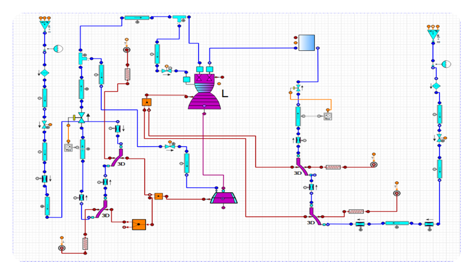Select the lower-left 3D pump component
Image resolution: width=473 pixels, height=275 pixels.
[102, 209]
